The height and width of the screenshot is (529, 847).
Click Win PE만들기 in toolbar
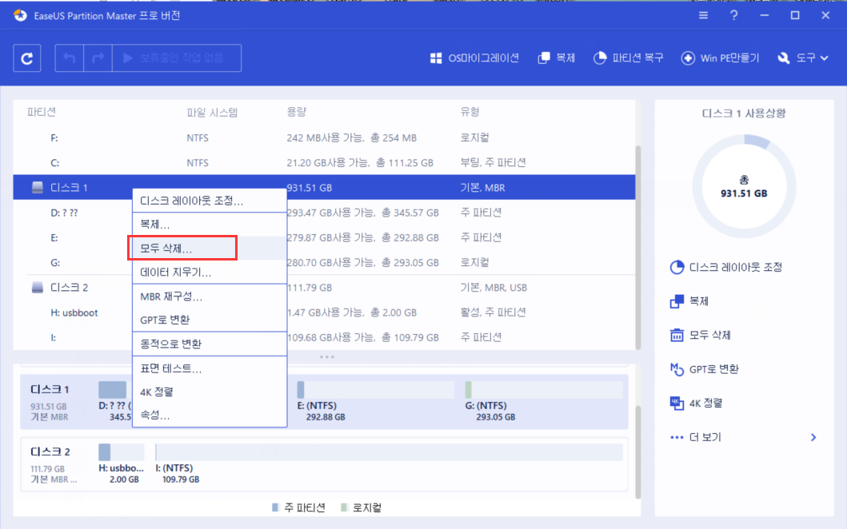(x=720, y=58)
